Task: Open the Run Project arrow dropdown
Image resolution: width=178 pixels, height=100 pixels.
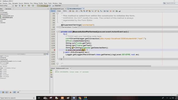Action: point(27,6)
